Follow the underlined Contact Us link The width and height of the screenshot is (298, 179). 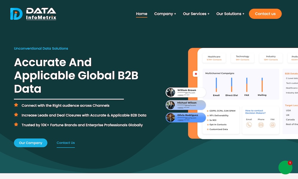point(66,143)
